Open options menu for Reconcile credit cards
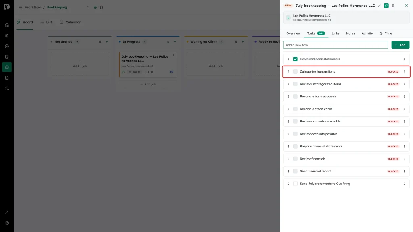The width and height of the screenshot is (413, 232). click(404, 109)
